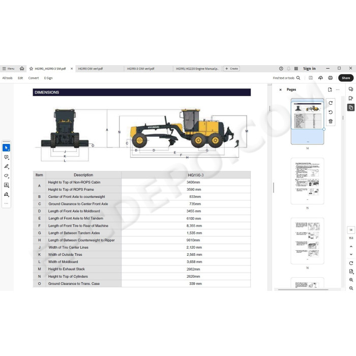Click the zoom in magnifier
The image size is (356, 356).
point(351,280)
